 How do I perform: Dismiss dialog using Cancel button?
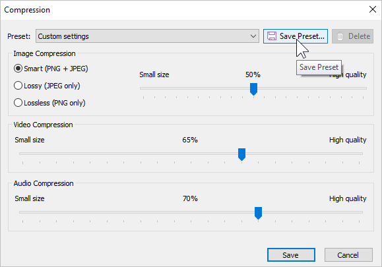[348, 255]
